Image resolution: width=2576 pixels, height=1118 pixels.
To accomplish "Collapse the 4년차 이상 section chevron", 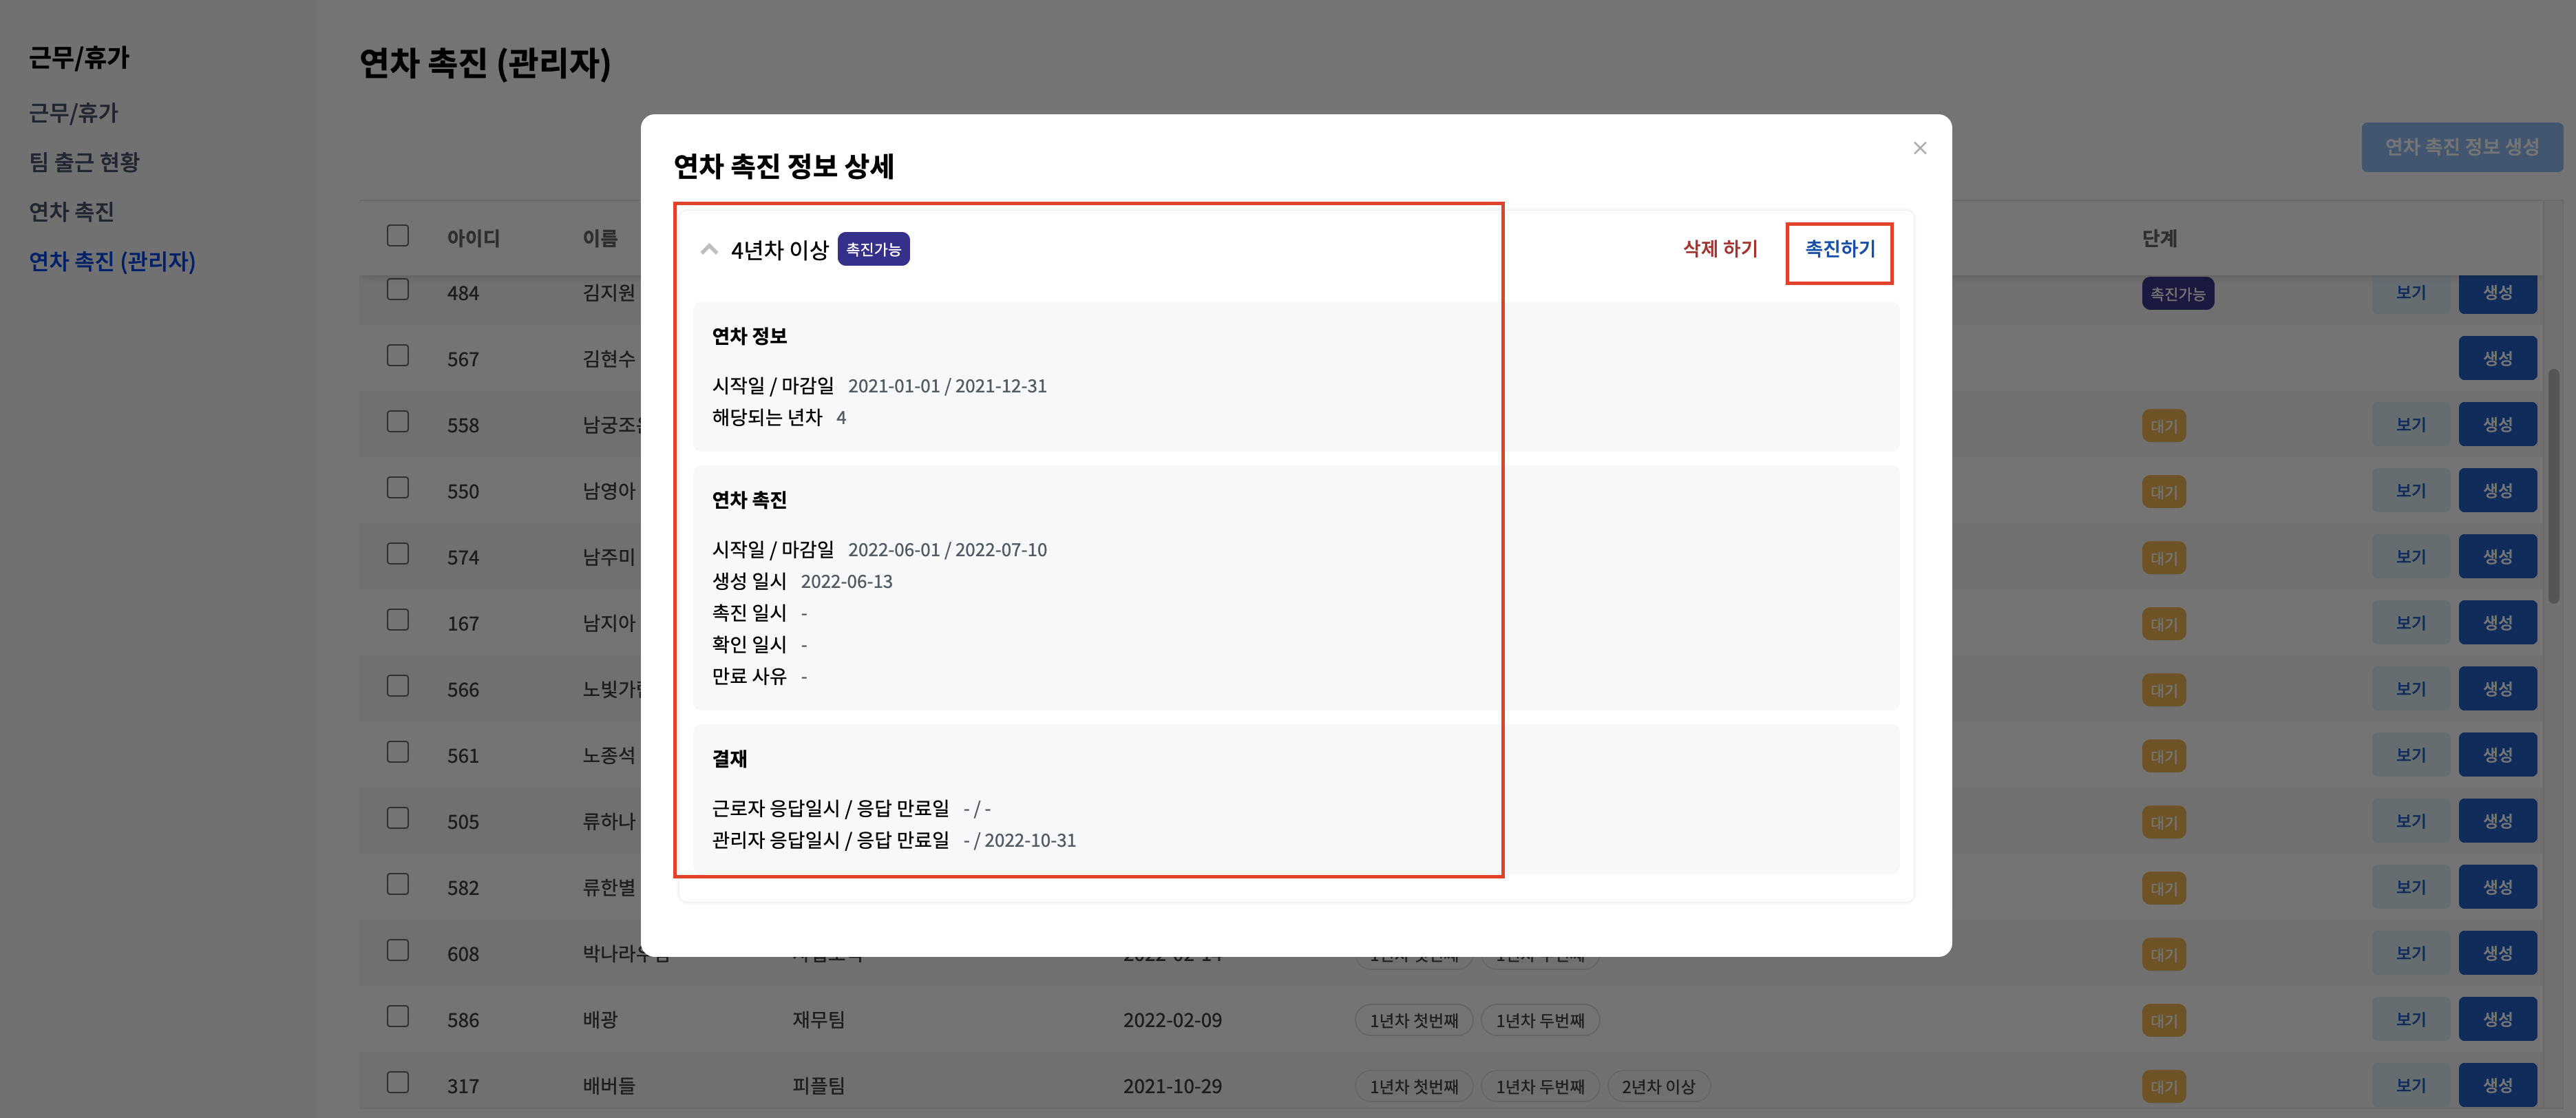I will (x=709, y=249).
